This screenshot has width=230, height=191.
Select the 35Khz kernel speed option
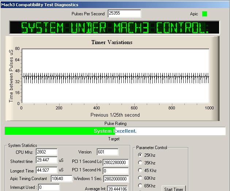tap(140, 163)
